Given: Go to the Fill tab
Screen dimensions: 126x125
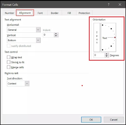Looking at the screenshot, I should [x=69, y=13].
